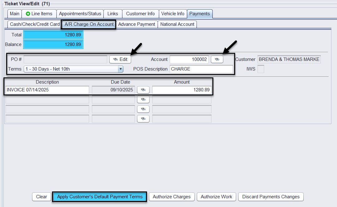The height and width of the screenshot is (207, 337).
Task: Click Apply Customer's Default Payment Terms
Action: coord(100,197)
